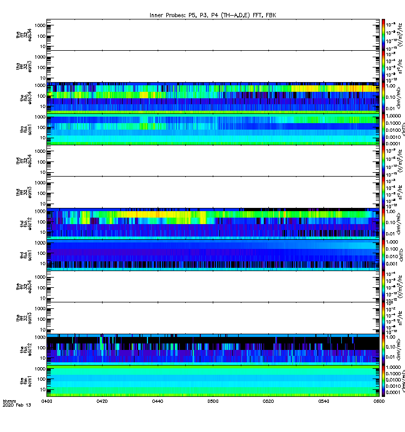Screen dimensions: 405x432
Task: Click the 0500 time axis label
Action: pos(213,401)
